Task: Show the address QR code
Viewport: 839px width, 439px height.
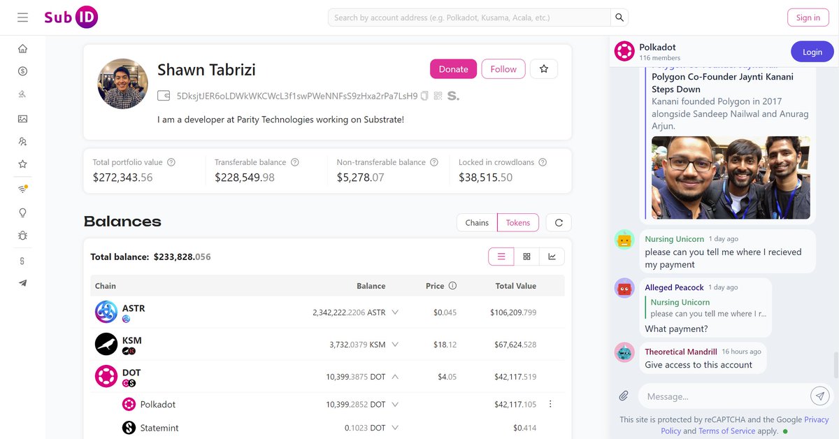Action: point(438,96)
